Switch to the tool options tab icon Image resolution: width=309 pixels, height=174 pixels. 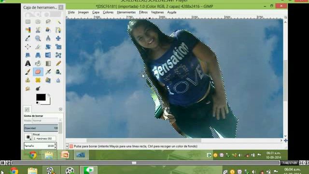[x=27, y=110]
